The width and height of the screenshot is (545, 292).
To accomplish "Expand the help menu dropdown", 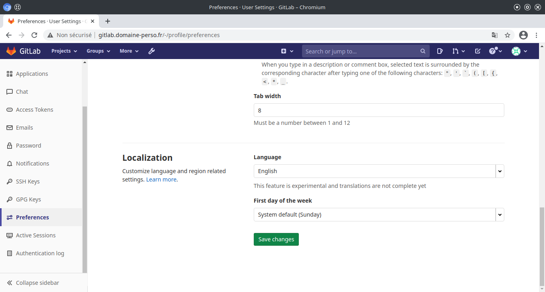I will 496,51.
